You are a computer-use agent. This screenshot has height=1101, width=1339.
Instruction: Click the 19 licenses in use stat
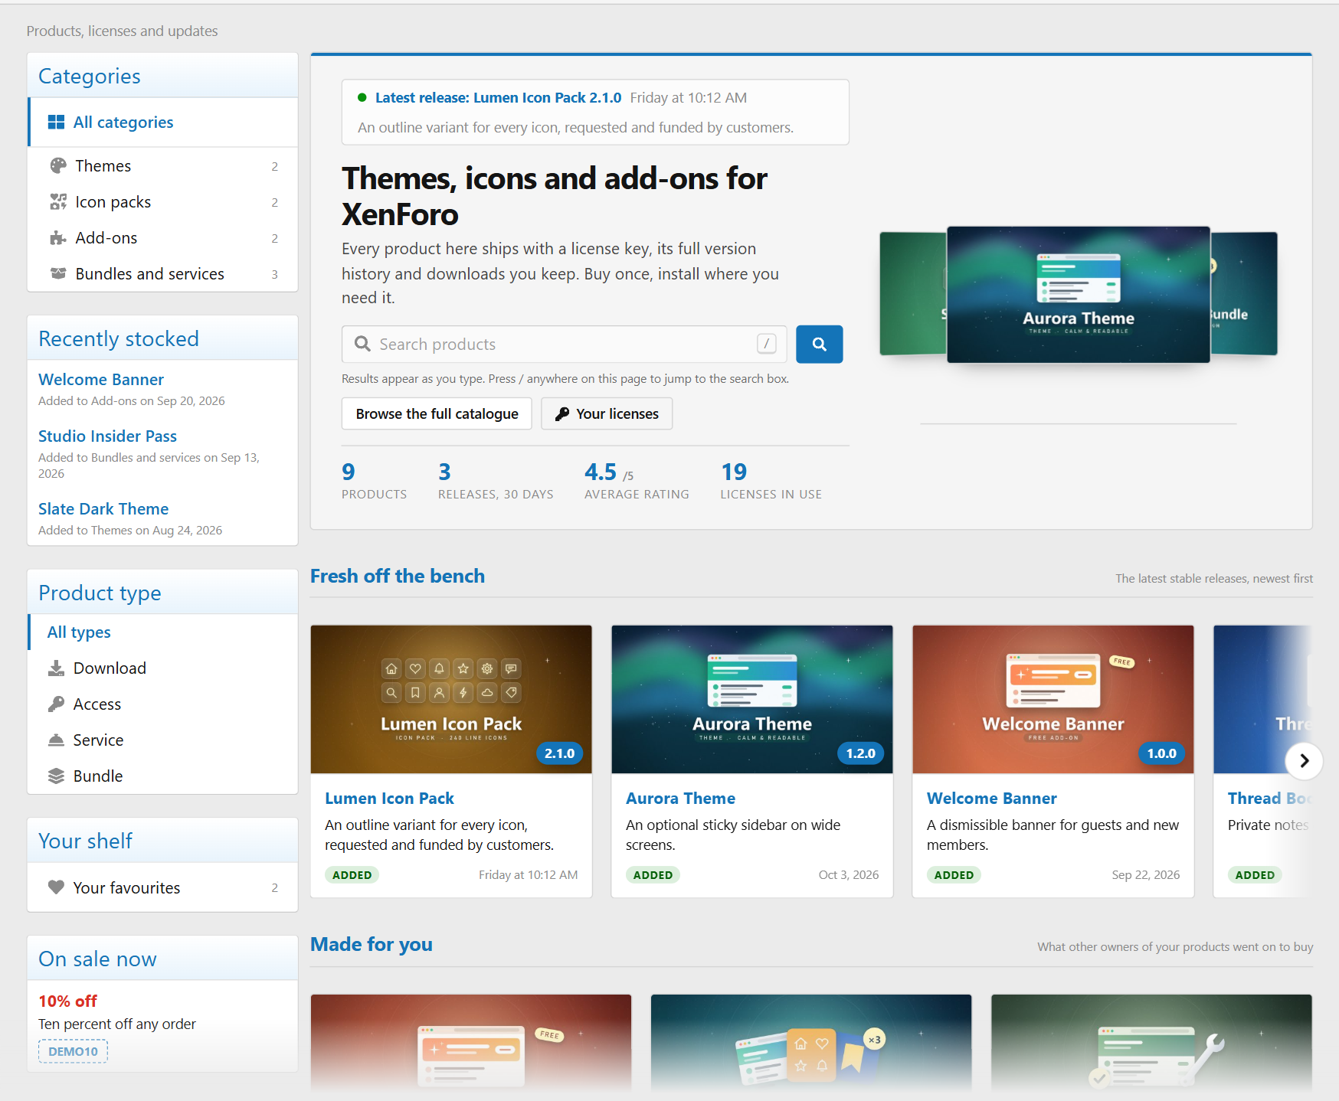point(771,482)
